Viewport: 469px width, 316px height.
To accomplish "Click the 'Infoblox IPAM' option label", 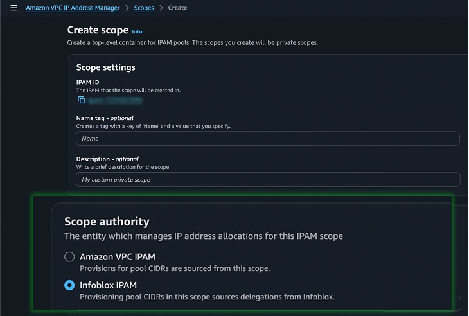I will 108,285.
